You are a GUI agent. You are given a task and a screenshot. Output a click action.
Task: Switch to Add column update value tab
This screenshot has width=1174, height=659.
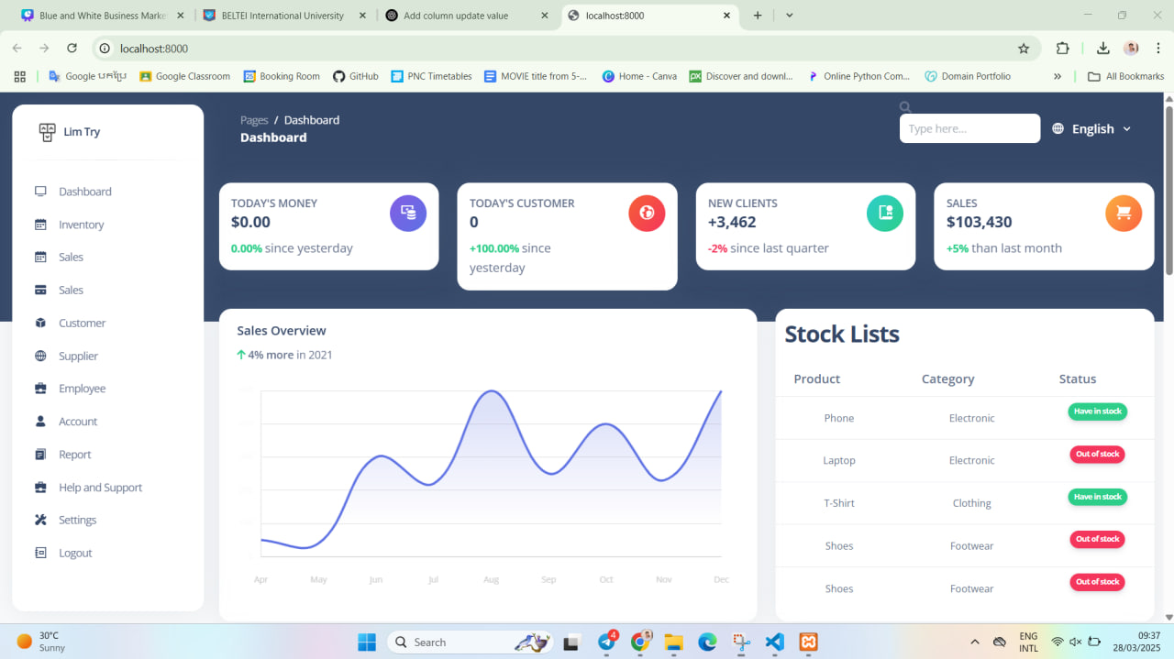(x=468, y=16)
